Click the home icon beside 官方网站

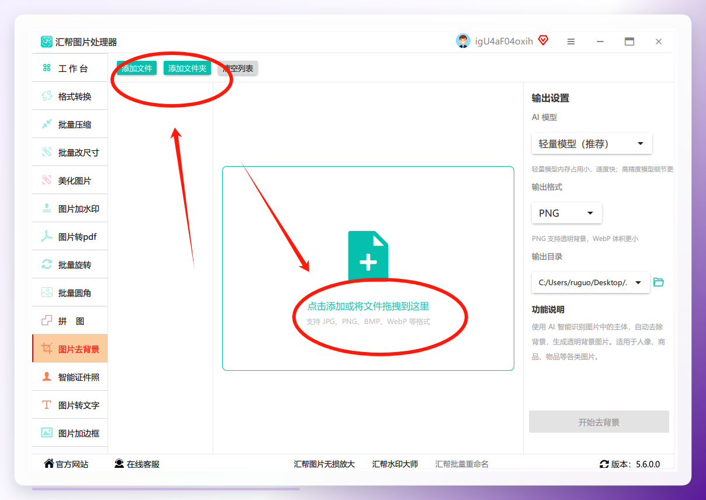pyautogui.click(x=49, y=464)
